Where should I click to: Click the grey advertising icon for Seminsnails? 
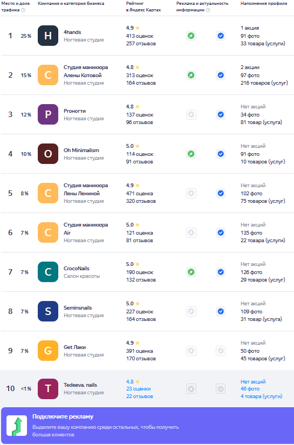192,312
